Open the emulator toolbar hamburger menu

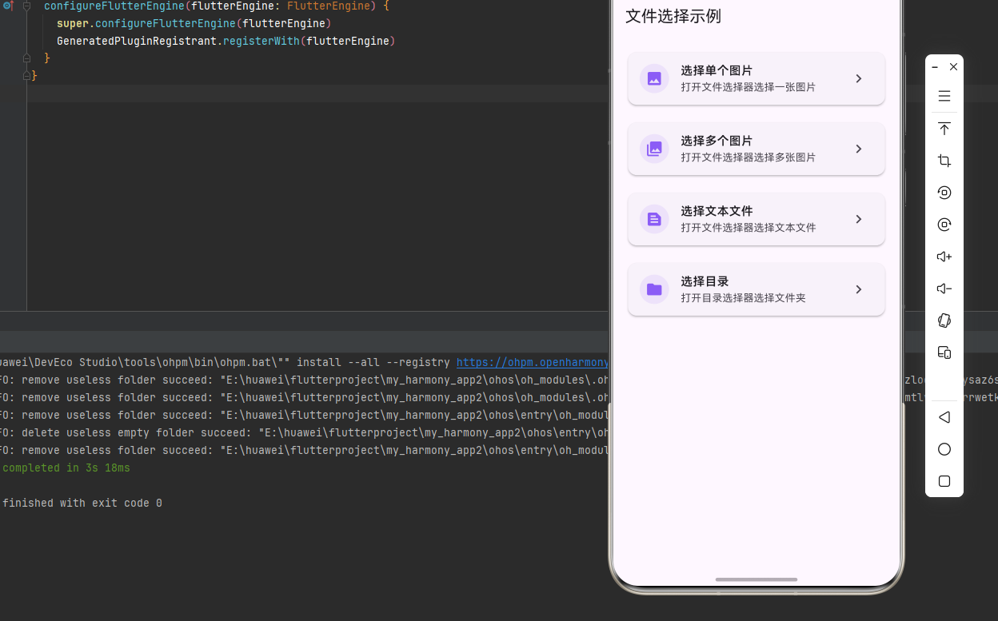(944, 97)
